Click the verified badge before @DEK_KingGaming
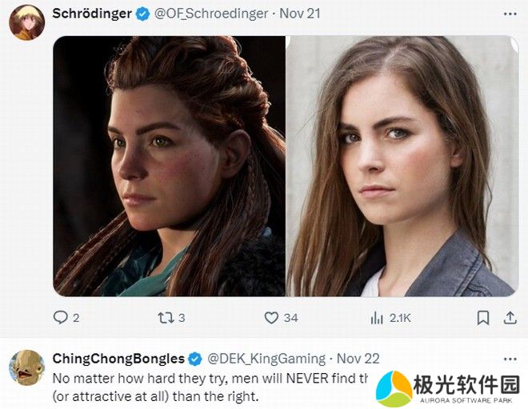This screenshot has width=528, height=409. 197,359
